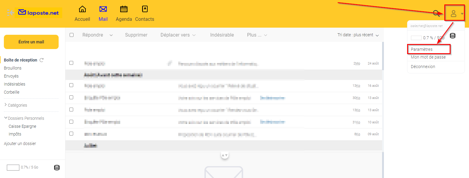Click the 2Mo size on first mail
Image resolution: width=469 pixels, height=178 pixels.
point(357,63)
